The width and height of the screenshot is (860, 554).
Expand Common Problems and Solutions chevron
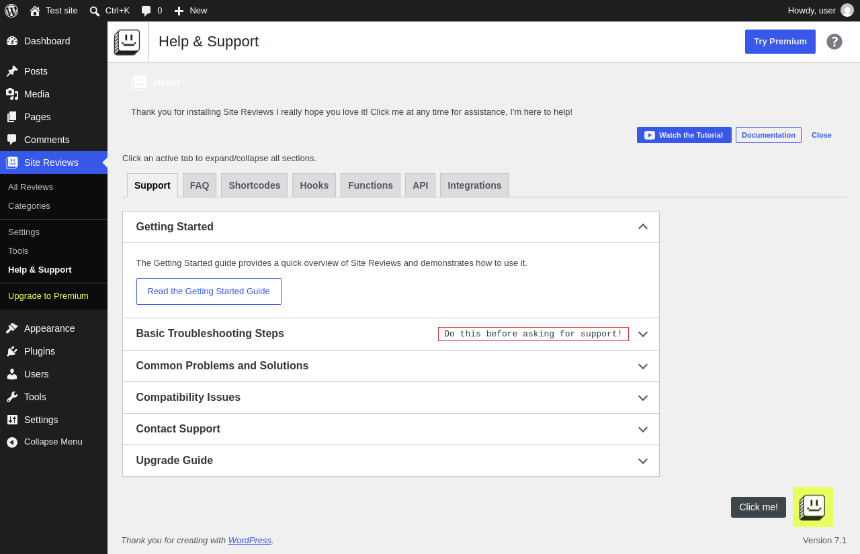[x=643, y=366]
